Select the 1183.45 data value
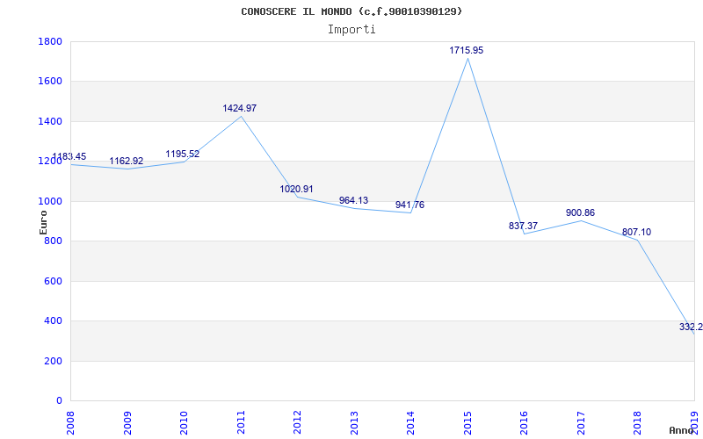This screenshot has width=703, height=439. 69,156
